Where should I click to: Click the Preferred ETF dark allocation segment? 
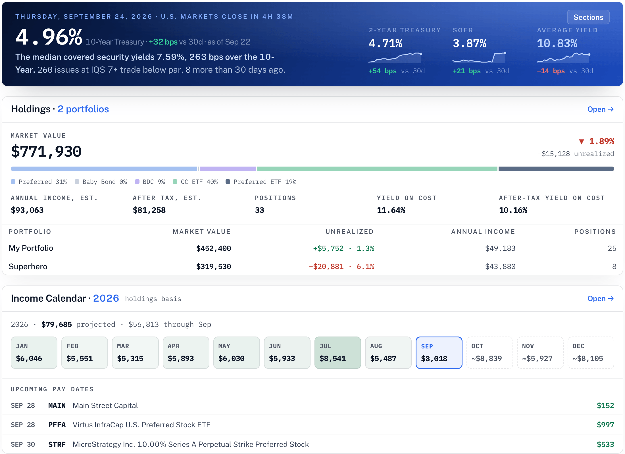(x=556, y=169)
